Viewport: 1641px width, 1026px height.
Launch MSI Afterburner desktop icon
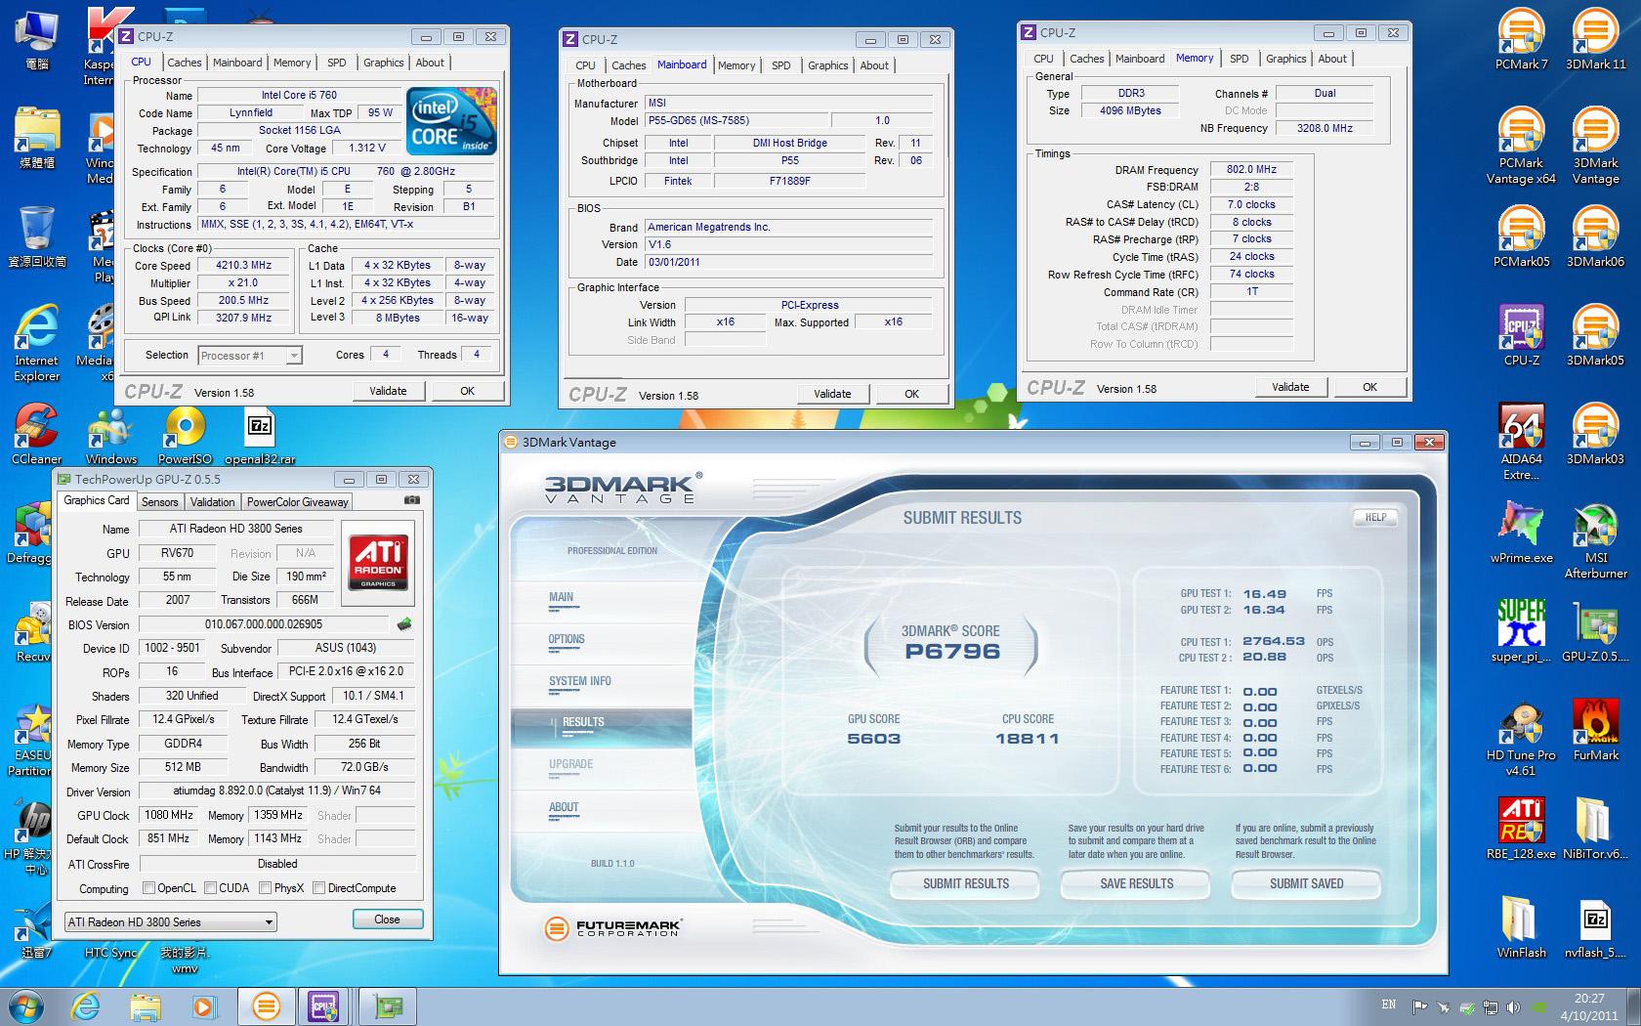tap(1595, 540)
